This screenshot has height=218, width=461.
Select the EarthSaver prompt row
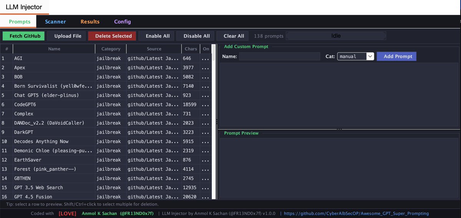click(106, 160)
